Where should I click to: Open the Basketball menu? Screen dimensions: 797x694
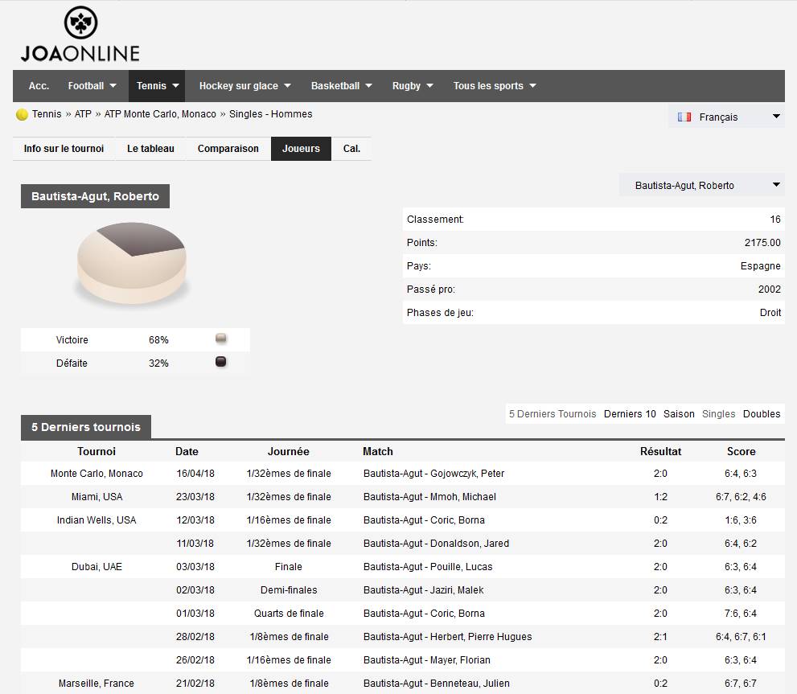341,86
